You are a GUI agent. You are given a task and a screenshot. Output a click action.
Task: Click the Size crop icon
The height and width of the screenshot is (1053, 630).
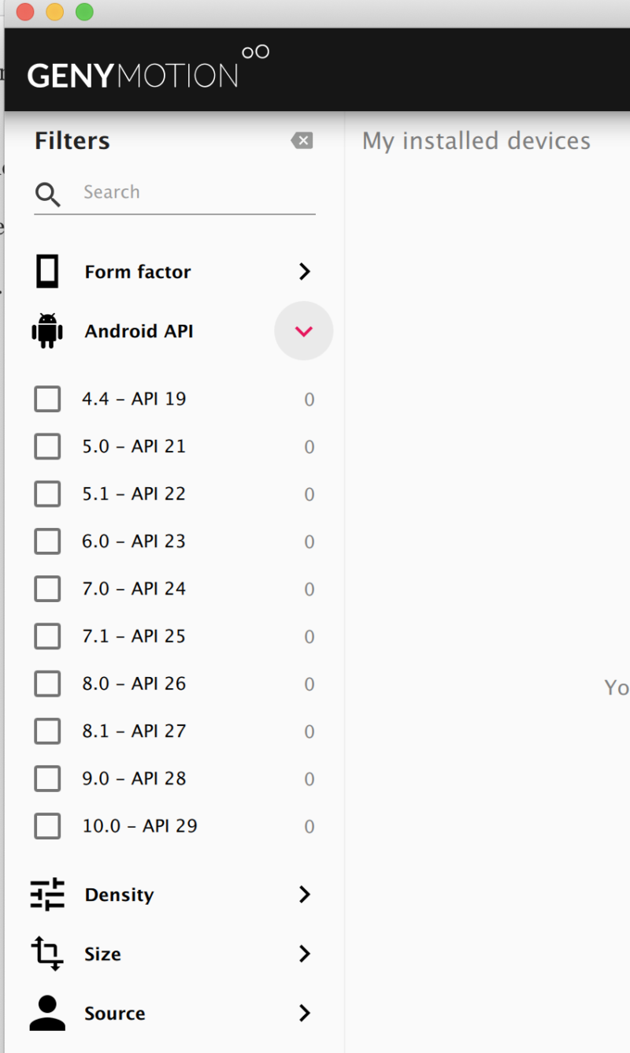(47, 954)
